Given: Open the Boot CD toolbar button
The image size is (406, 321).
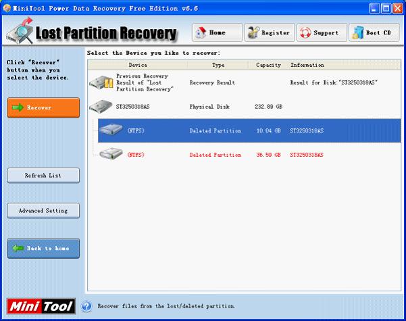Looking at the screenshot, I should coord(374,32).
